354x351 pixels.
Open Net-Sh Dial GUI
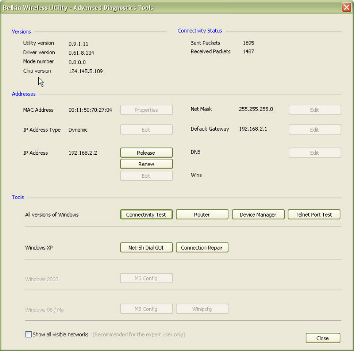[x=146, y=248]
